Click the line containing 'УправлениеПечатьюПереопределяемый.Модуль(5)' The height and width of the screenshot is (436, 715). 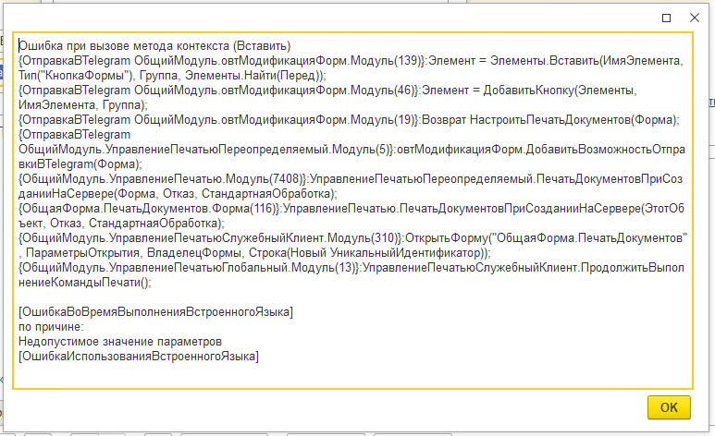(351, 150)
